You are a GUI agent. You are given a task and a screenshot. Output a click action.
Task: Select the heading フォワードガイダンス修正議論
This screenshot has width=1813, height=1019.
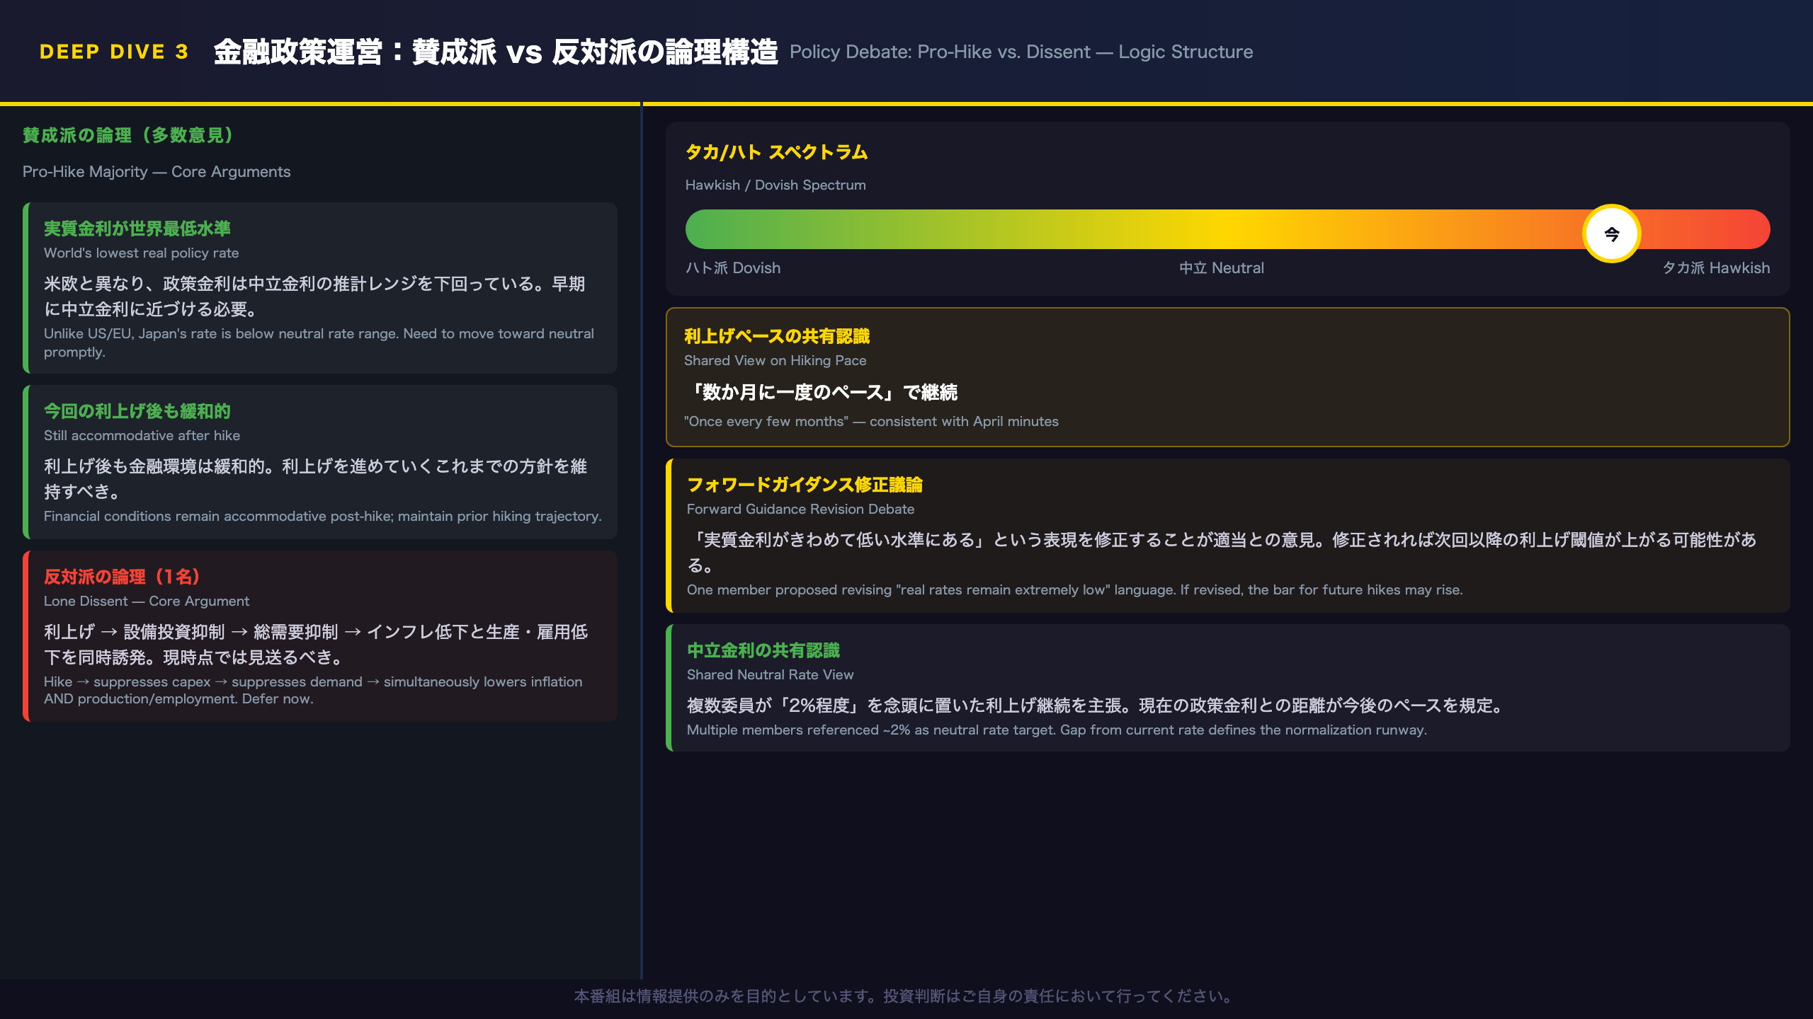(805, 485)
